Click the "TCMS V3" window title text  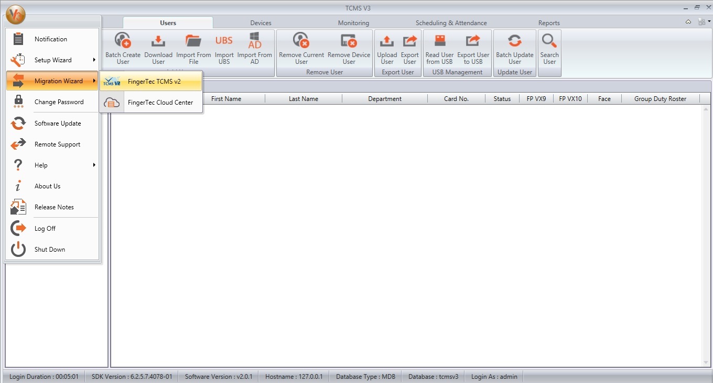pyautogui.click(x=358, y=8)
